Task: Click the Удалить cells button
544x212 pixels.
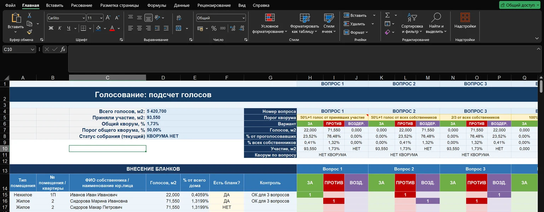Action: point(354,24)
